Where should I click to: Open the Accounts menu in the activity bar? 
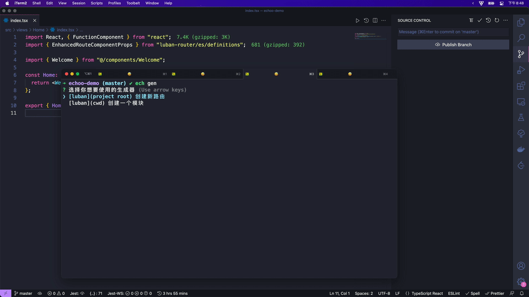tap(521, 266)
